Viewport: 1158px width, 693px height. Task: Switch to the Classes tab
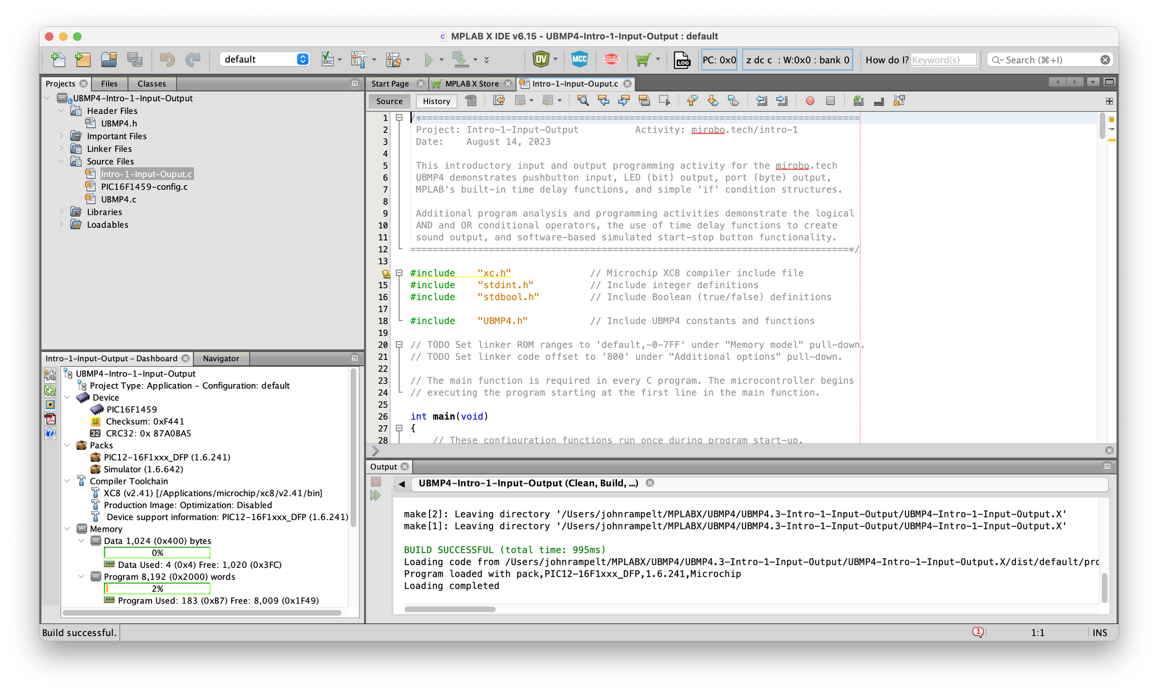coord(152,83)
